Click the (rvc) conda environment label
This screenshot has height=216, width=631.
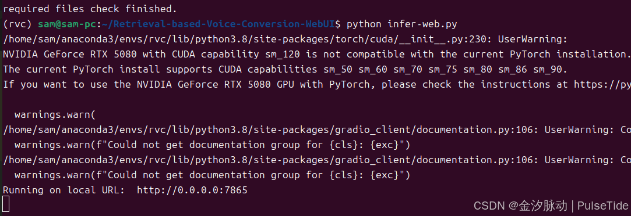tap(17, 24)
